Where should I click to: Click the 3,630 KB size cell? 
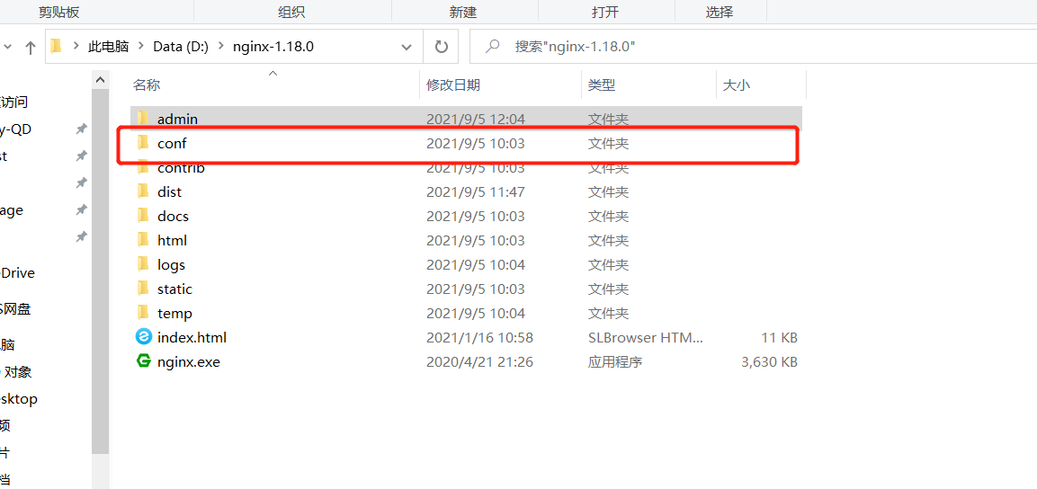tap(770, 362)
